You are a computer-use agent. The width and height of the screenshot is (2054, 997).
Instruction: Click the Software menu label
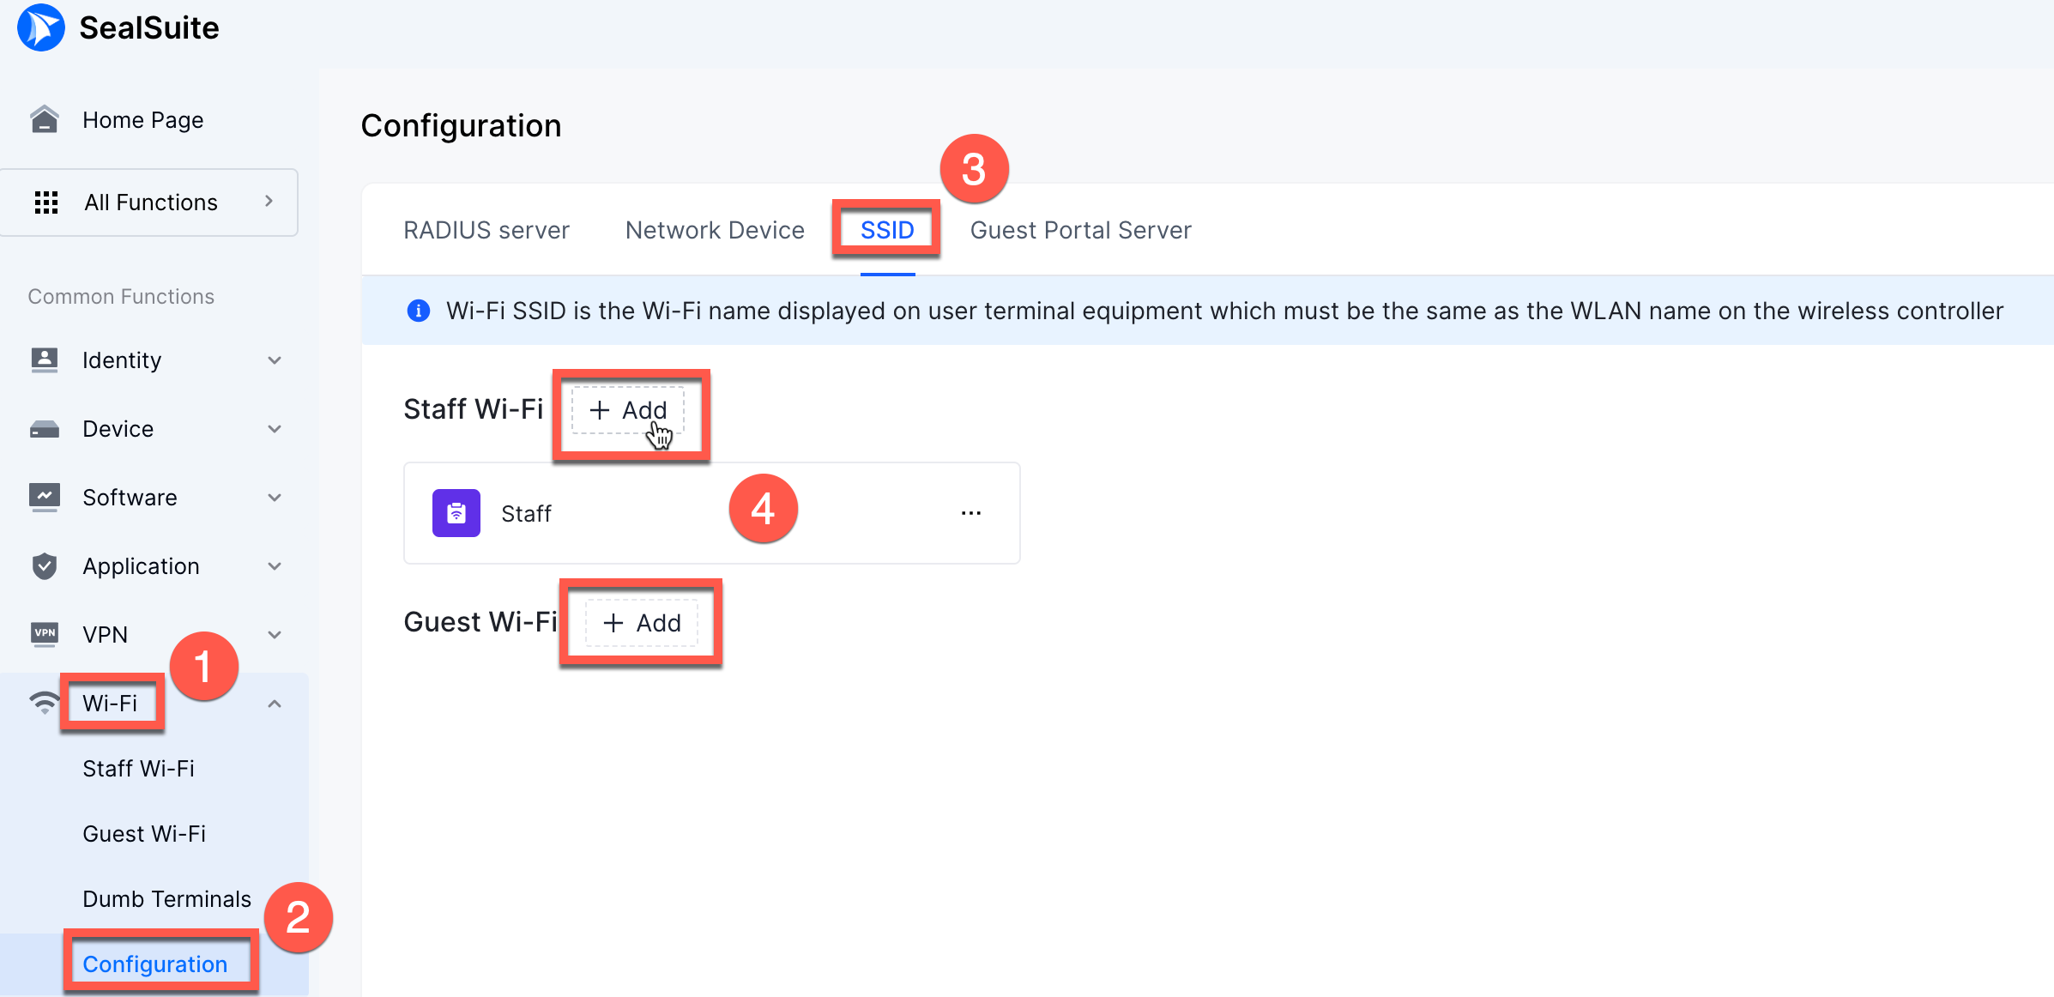click(x=130, y=498)
